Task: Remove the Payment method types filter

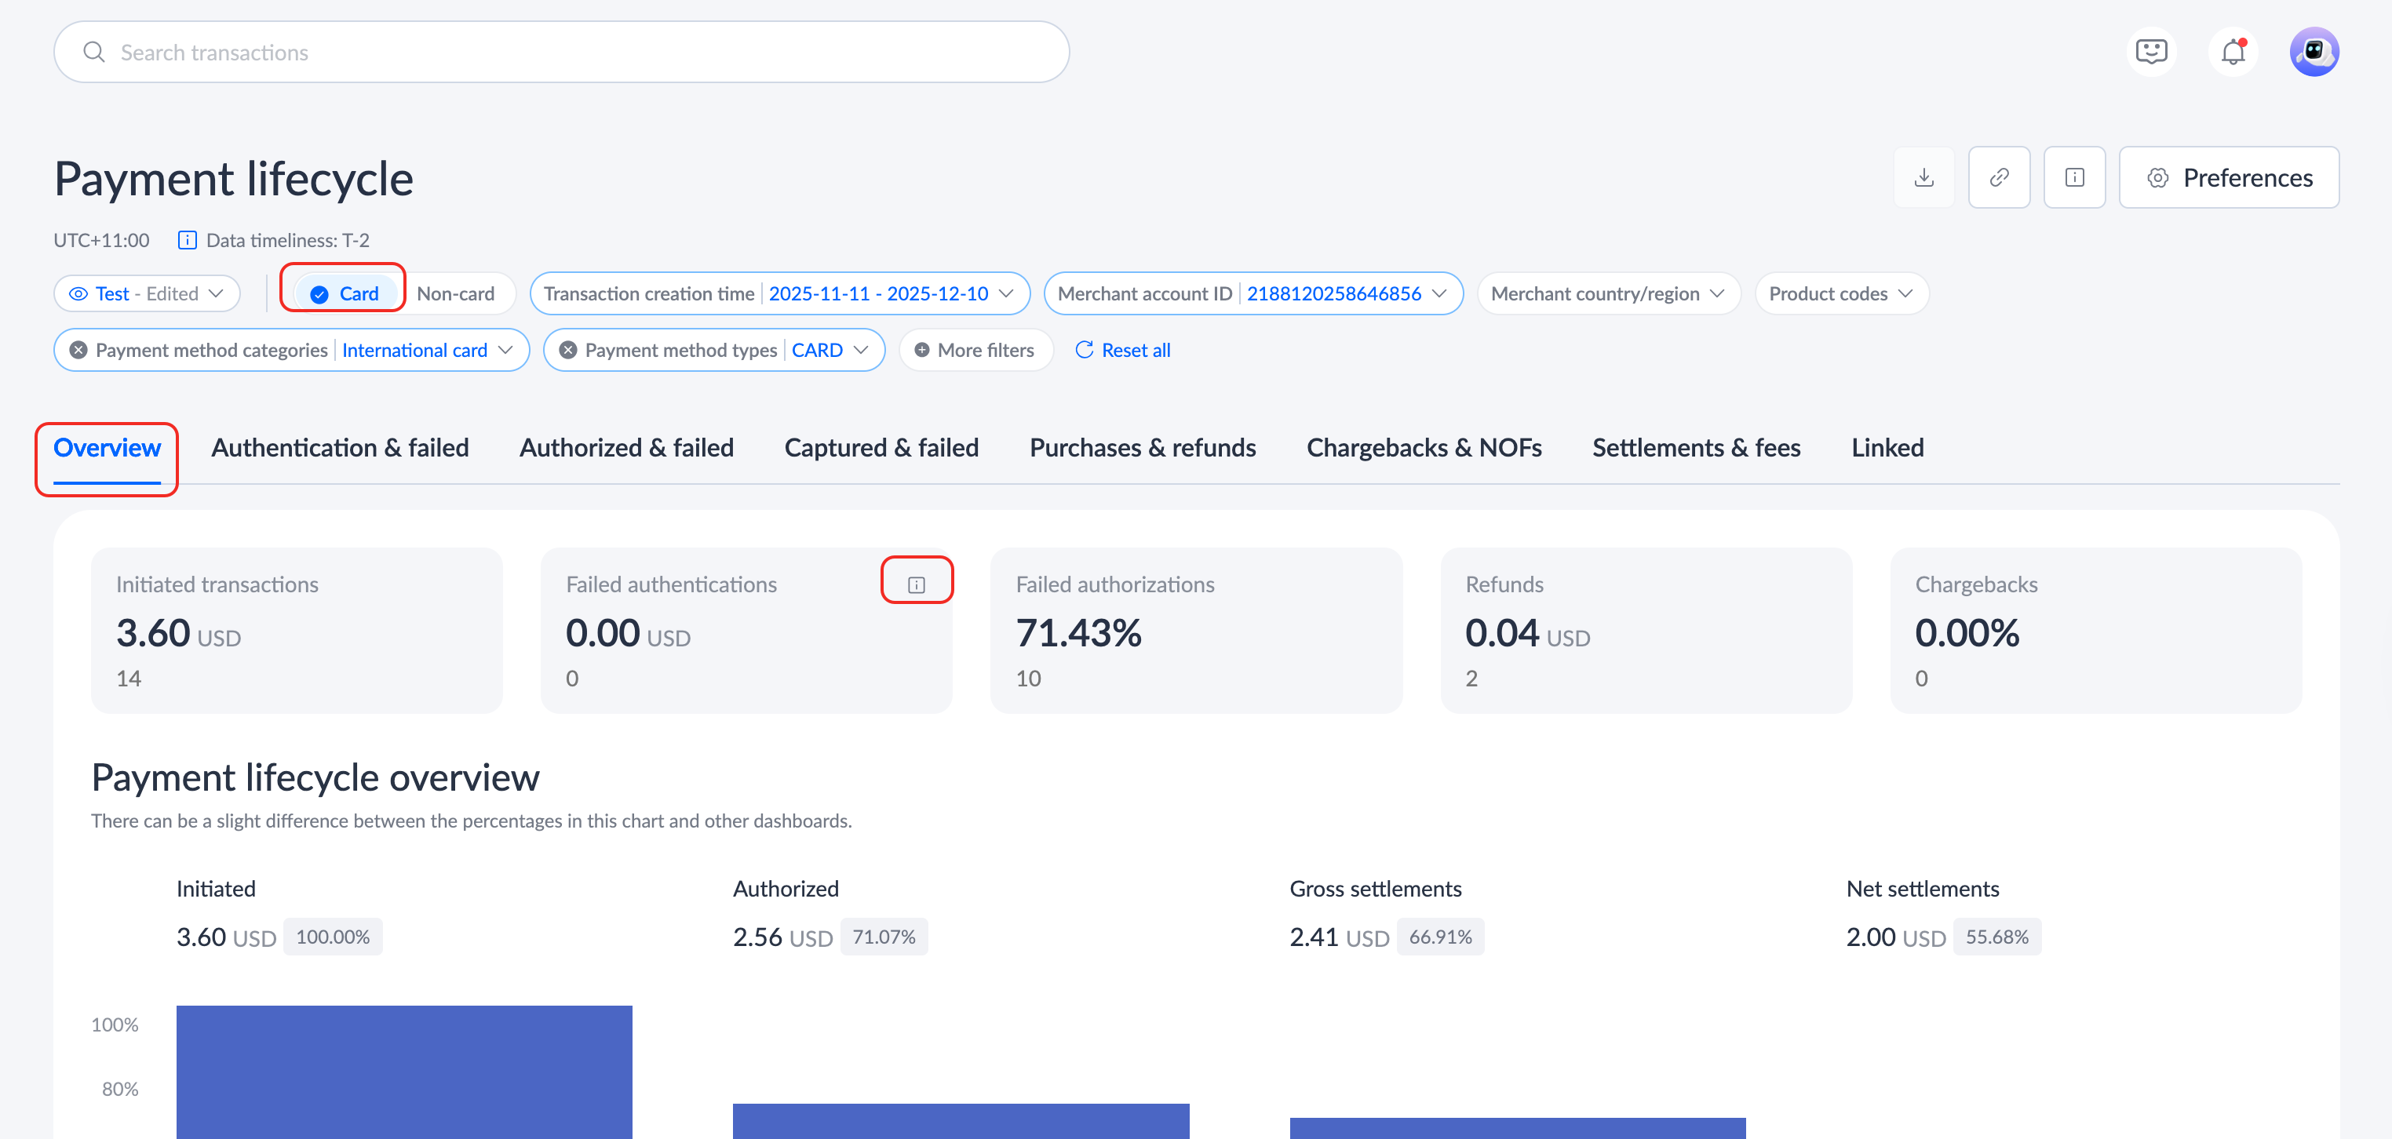Action: pos(568,350)
